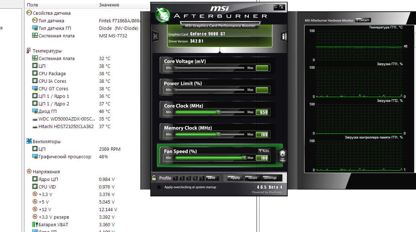
Task: Click the GPU temperature graph in Hardware Monitor
Action: pos(359,45)
